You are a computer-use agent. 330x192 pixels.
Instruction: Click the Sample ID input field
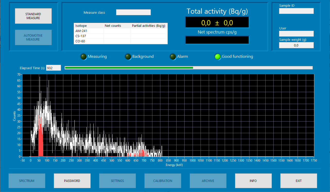[296, 11]
